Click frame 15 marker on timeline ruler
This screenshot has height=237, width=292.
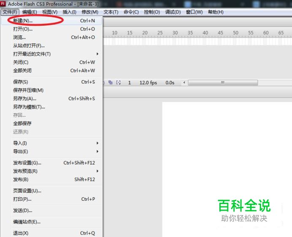(130, 33)
